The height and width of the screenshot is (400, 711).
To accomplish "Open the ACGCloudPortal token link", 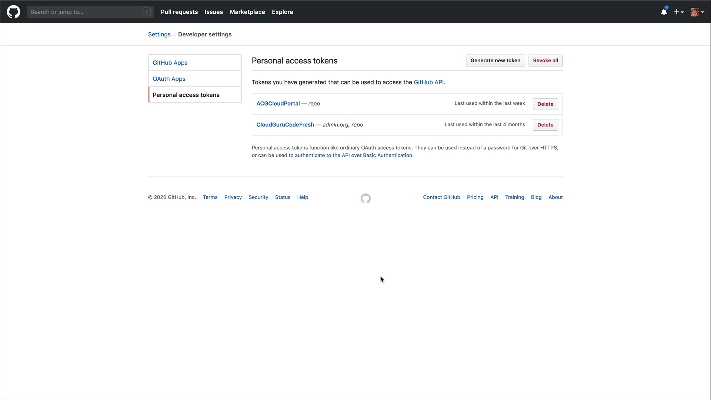I will tap(278, 103).
